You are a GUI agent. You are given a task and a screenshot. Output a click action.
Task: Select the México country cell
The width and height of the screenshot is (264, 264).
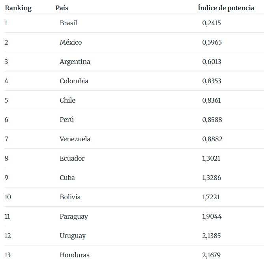pos(71,42)
